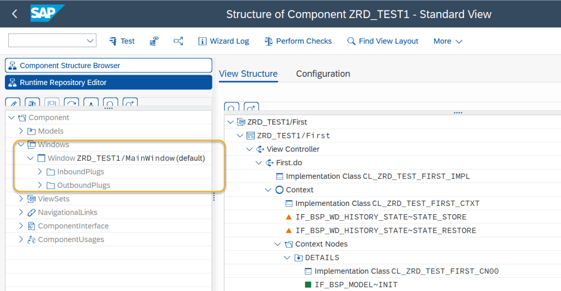Screen dimensions: 561x291
Task: Click Find View Layout
Action: [383, 41]
